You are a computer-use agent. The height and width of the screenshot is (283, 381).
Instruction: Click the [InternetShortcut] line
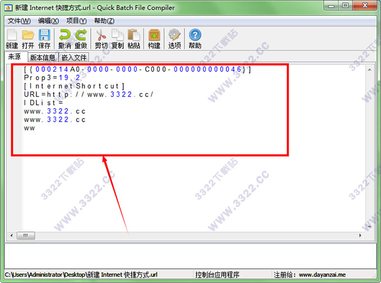click(x=74, y=86)
